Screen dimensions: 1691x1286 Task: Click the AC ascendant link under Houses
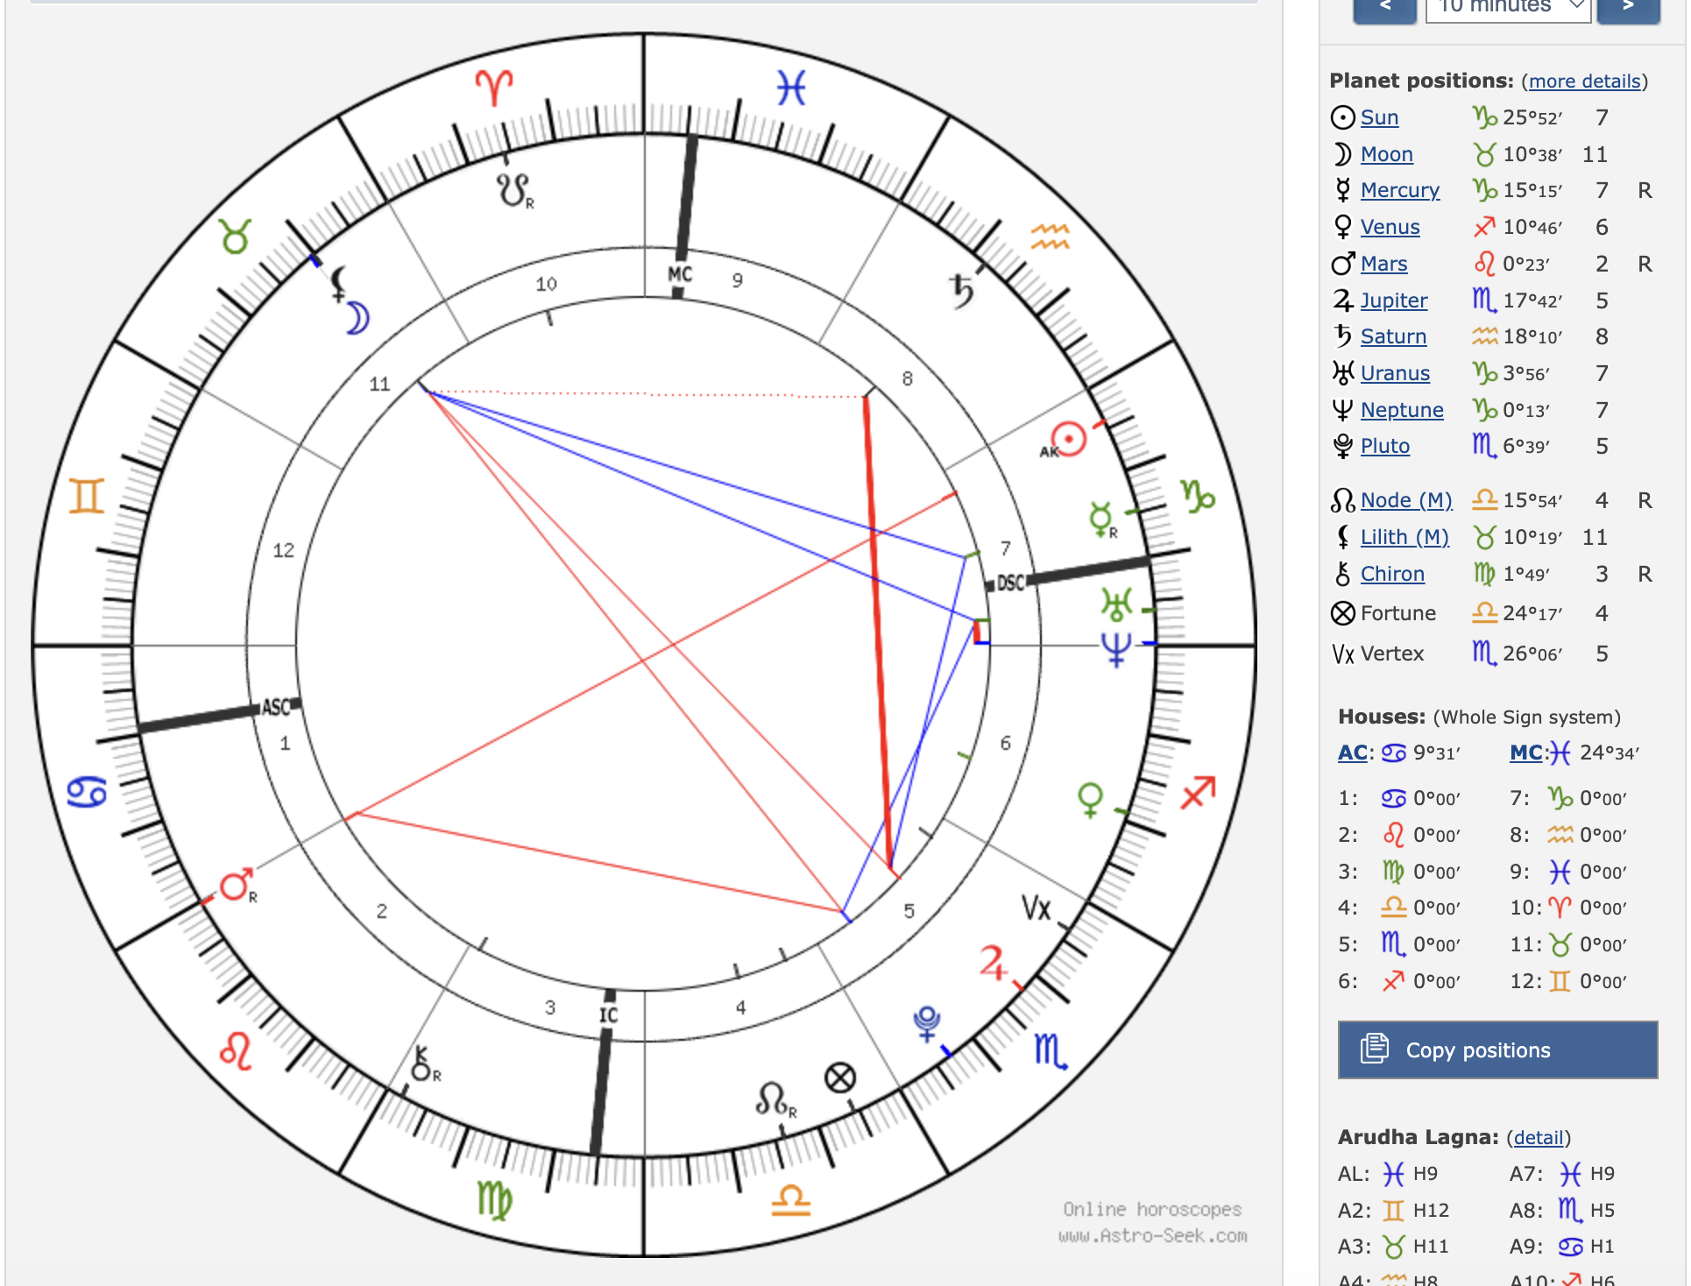tap(1352, 753)
